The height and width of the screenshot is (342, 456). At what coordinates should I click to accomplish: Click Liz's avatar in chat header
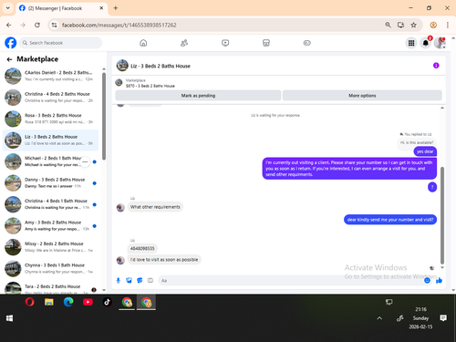122,66
